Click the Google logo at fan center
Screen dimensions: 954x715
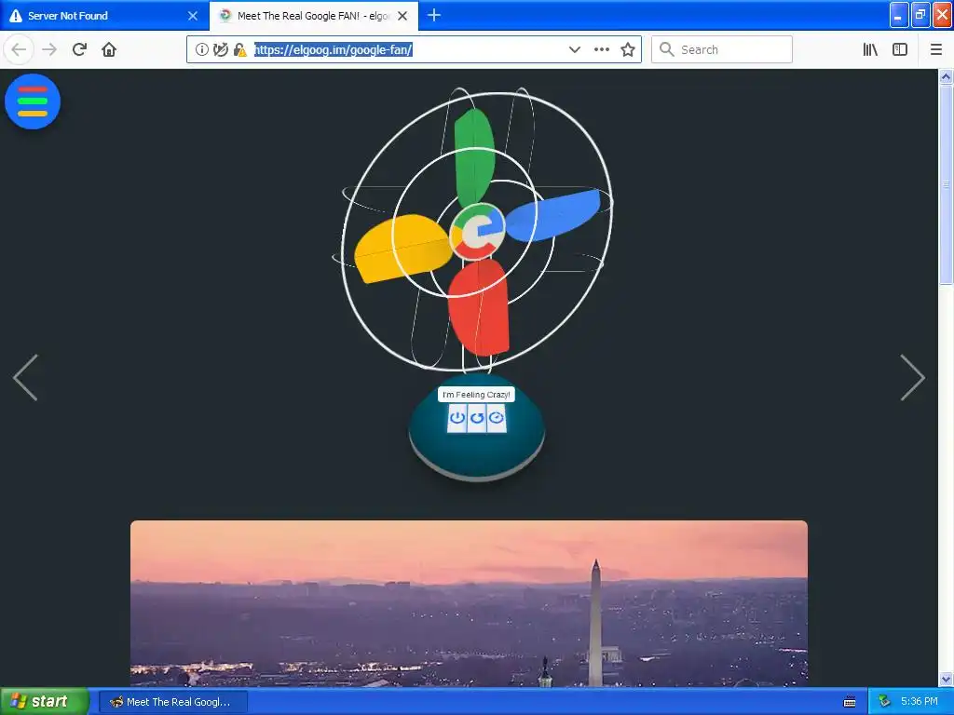[478, 233]
